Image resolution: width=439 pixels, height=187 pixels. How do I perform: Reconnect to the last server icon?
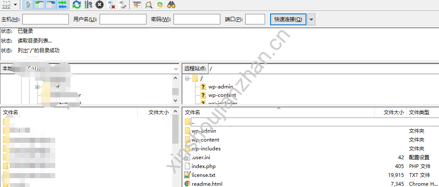click(122, 5)
